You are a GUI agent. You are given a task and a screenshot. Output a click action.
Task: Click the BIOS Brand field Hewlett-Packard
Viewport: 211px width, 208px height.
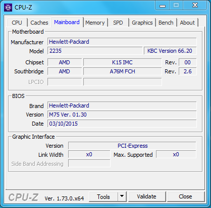click(x=122, y=106)
